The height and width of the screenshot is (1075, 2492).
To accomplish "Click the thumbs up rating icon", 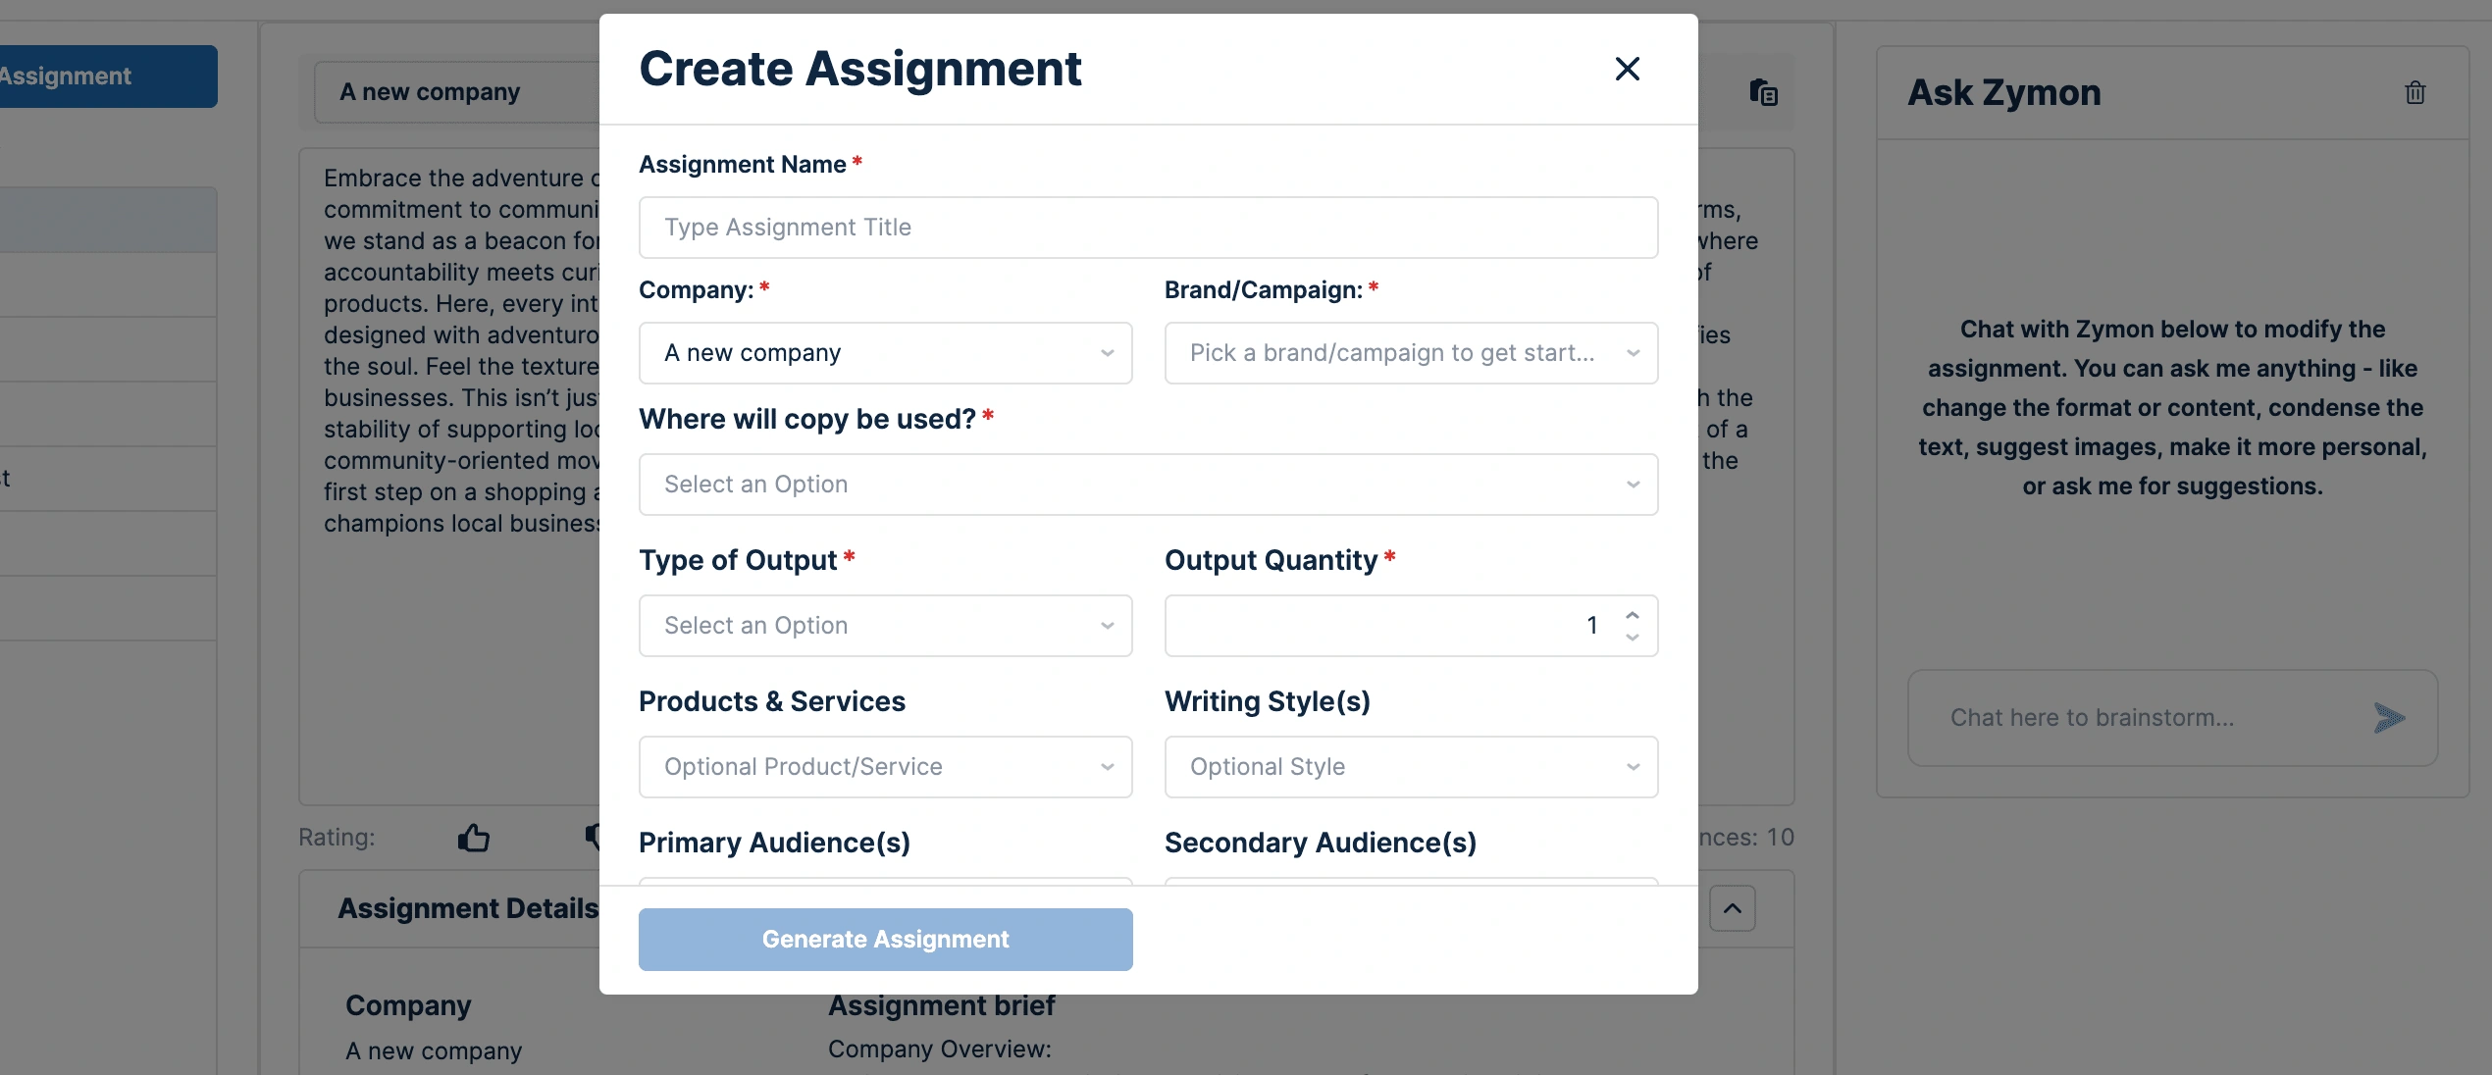I will coord(474,838).
